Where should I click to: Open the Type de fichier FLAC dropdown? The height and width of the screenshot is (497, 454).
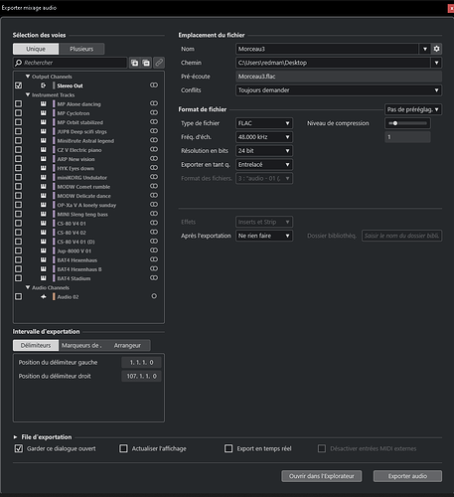264,123
